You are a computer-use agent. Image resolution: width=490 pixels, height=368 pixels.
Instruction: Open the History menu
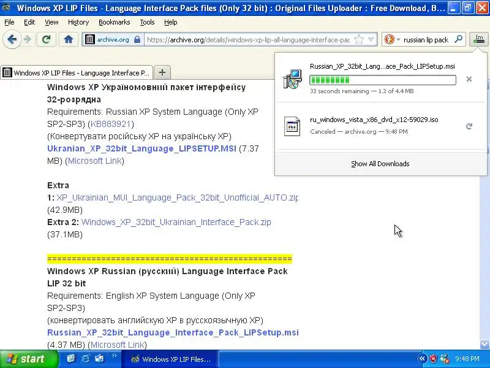(78, 22)
